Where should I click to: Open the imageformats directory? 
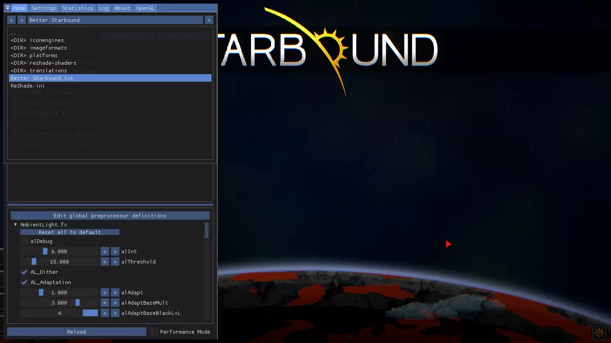click(x=110, y=48)
